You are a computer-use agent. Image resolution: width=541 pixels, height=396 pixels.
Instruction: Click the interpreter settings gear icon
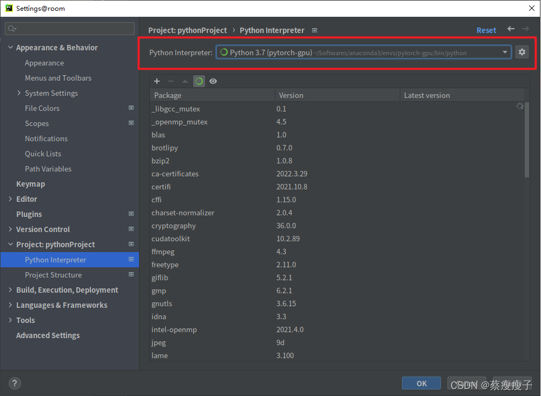522,52
